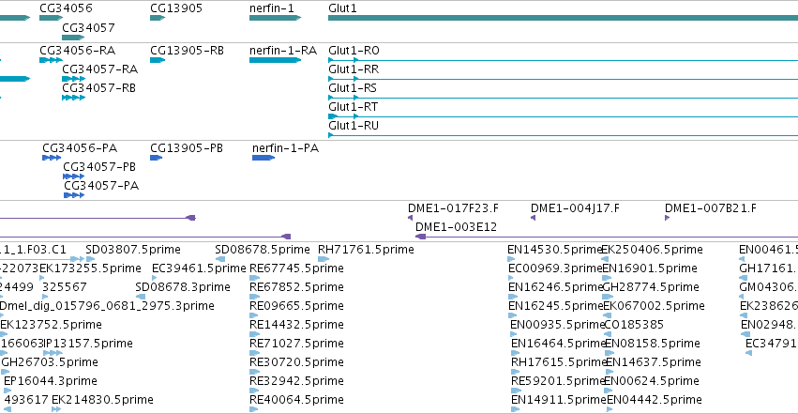Image resolution: width=798 pixels, height=414 pixels.
Task: Click the DME1-003E12 feature line
Action: point(607,237)
